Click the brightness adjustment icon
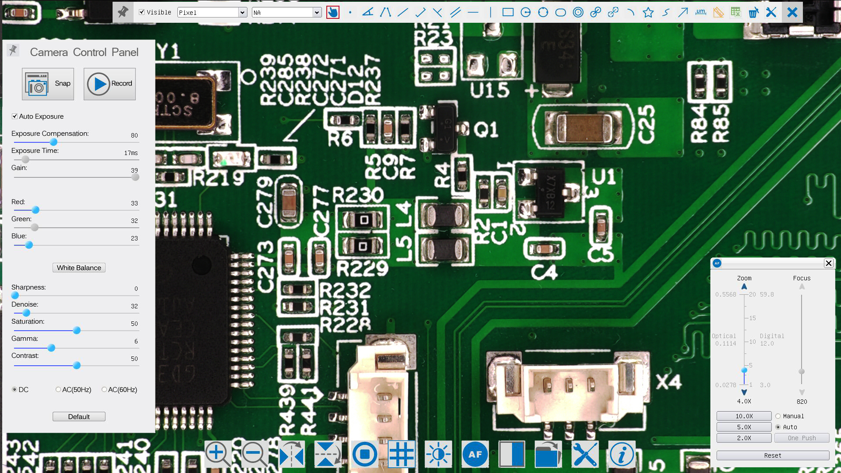Image resolution: width=841 pixels, height=473 pixels. 438,455
